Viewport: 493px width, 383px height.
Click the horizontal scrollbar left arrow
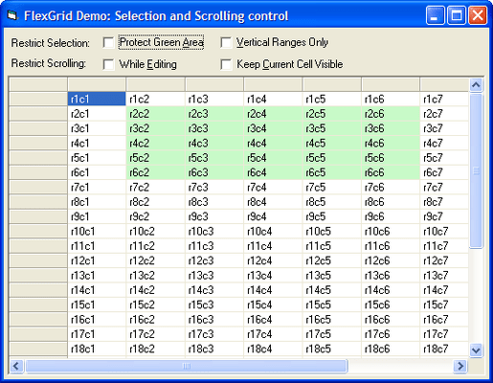point(16,366)
